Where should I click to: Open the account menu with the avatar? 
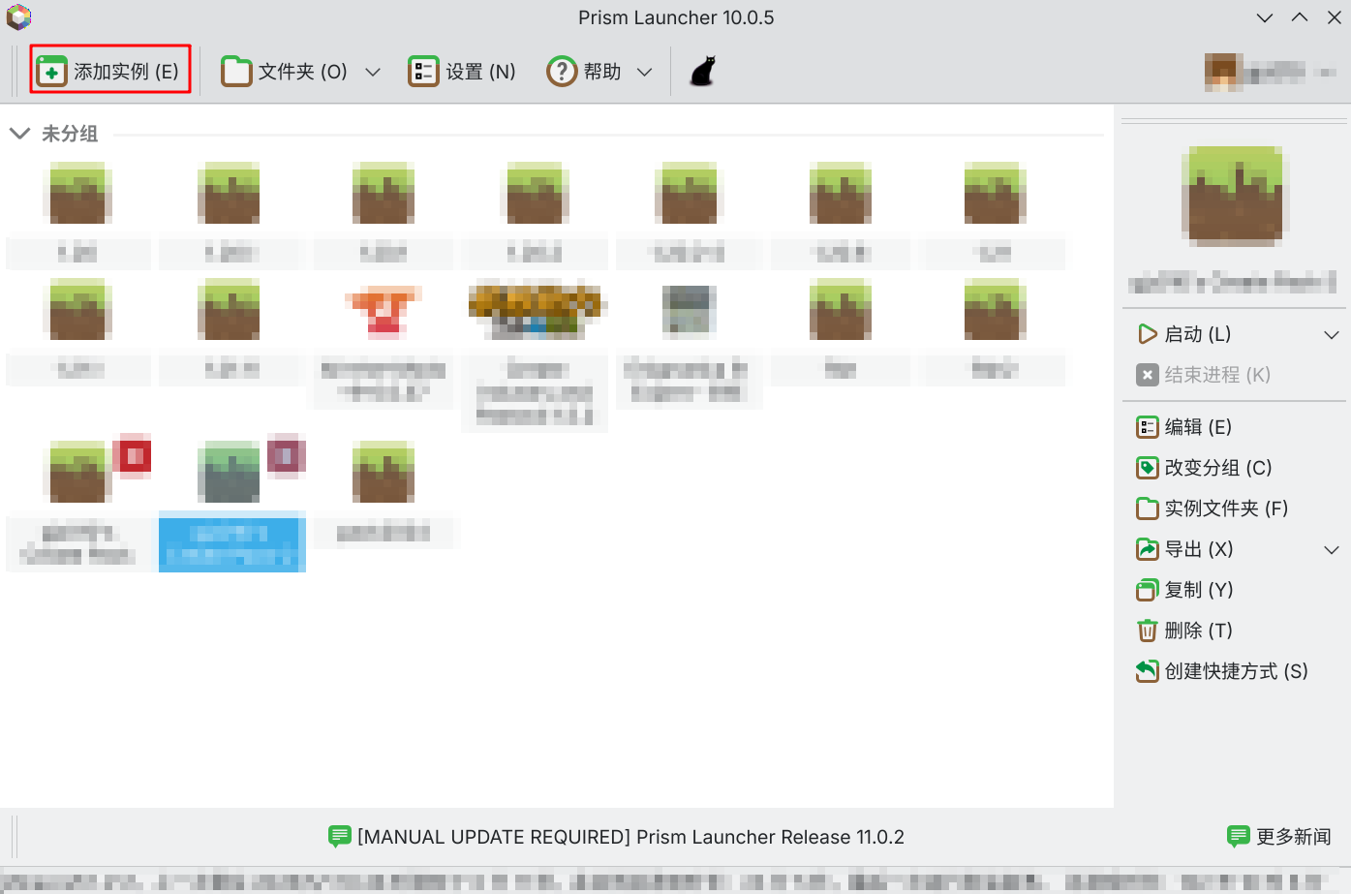(x=1270, y=72)
